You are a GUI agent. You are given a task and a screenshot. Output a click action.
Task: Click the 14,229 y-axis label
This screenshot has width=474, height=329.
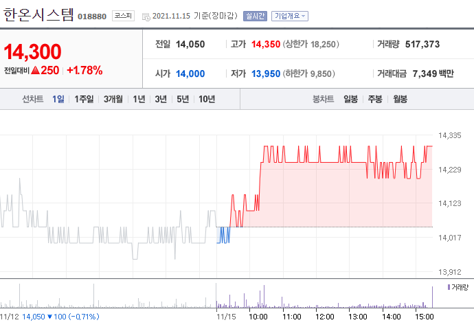coord(450,170)
